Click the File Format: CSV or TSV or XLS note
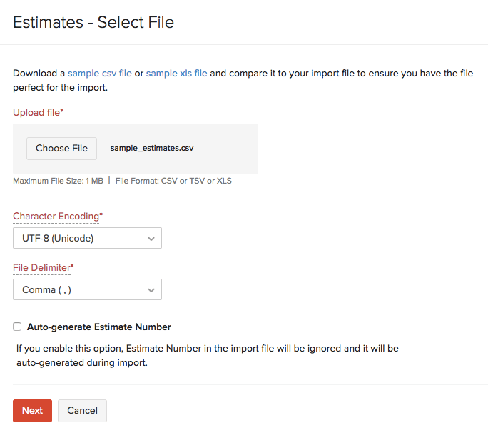This screenshot has width=488, height=433. pyautogui.click(x=173, y=181)
